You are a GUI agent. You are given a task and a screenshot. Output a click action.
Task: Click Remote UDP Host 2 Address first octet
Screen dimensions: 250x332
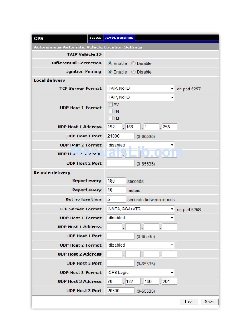[115, 254]
